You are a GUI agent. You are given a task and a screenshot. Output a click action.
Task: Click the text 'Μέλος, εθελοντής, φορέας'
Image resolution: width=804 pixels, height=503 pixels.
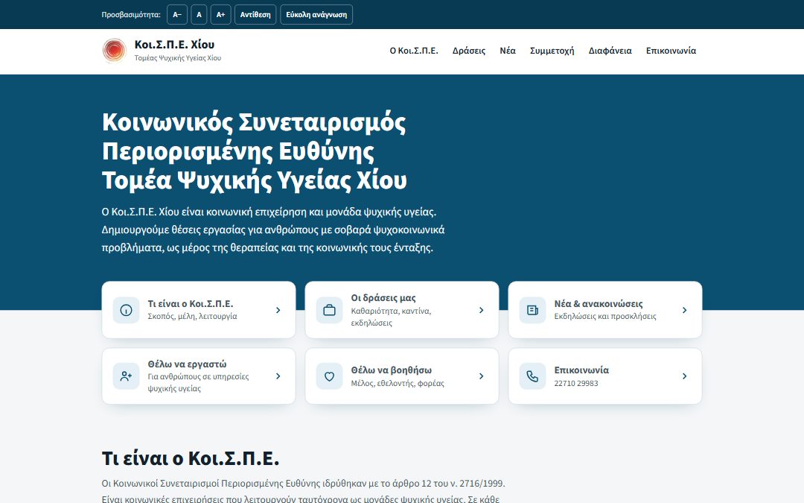[398, 384]
